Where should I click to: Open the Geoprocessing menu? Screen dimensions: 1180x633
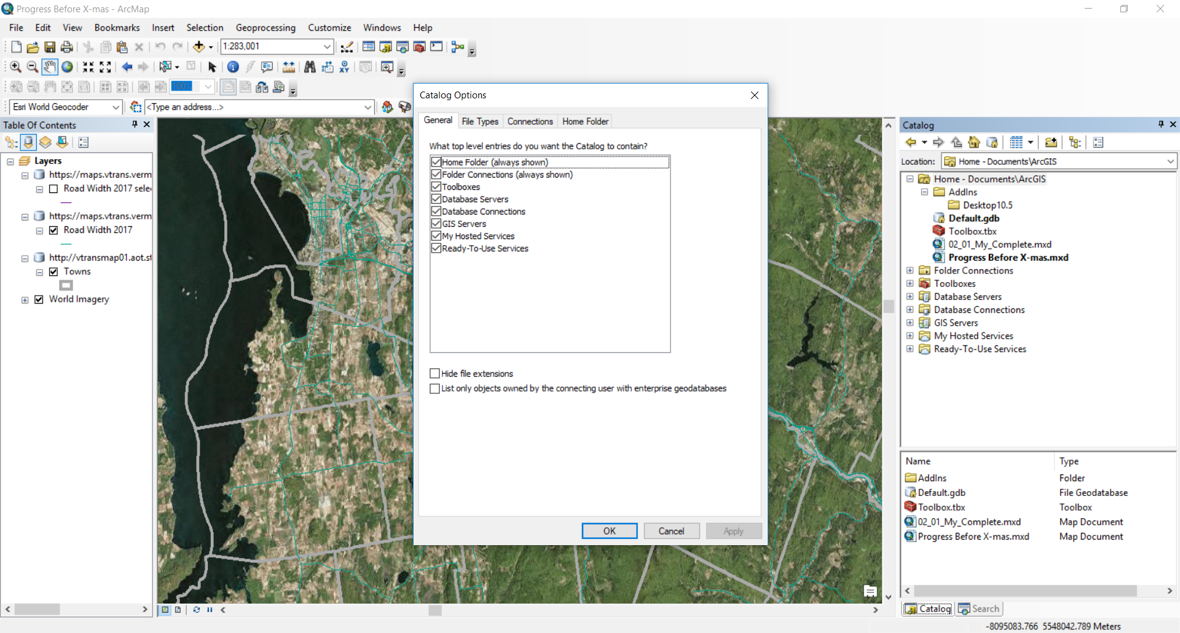tap(265, 28)
